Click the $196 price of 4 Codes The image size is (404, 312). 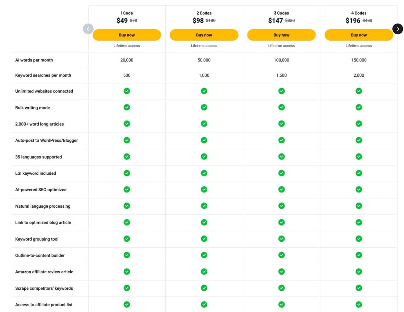click(x=353, y=21)
